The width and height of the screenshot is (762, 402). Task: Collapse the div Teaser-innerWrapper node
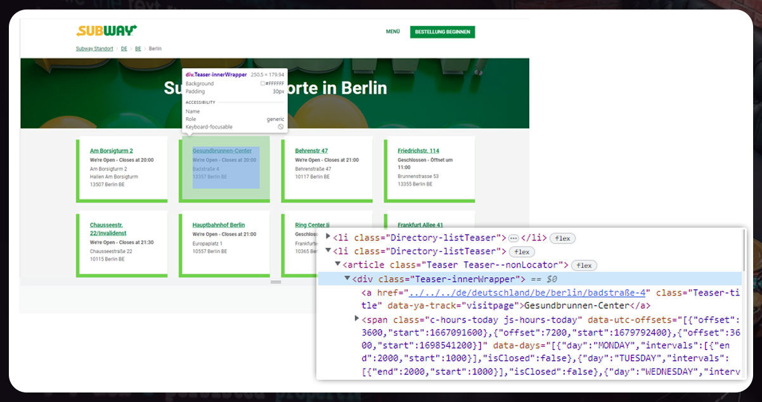(x=347, y=279)
